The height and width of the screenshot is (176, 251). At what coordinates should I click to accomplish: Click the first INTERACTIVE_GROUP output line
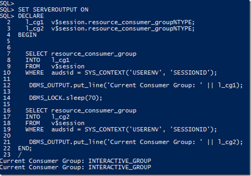point(75,160)
